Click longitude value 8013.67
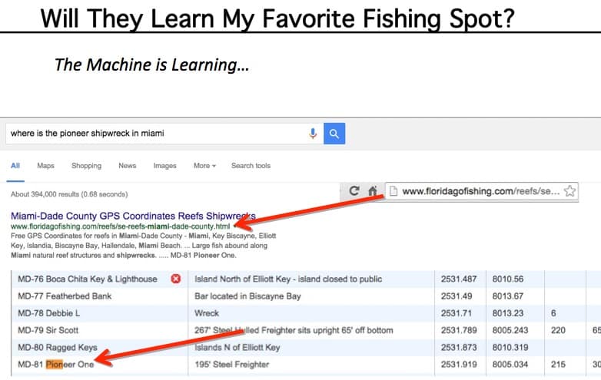The height and width of the screenshot is (380, 601). tap(508, 296)
